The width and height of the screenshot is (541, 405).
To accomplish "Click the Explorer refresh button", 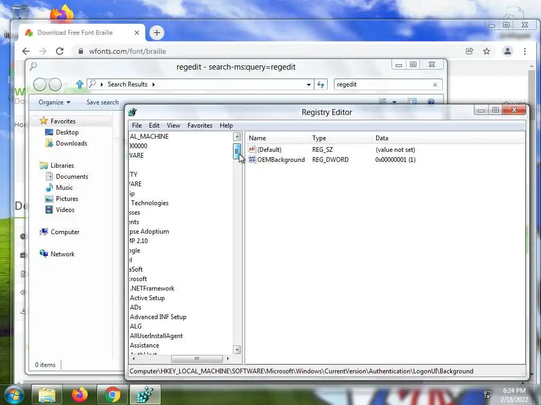I will (x=321, y=85).
